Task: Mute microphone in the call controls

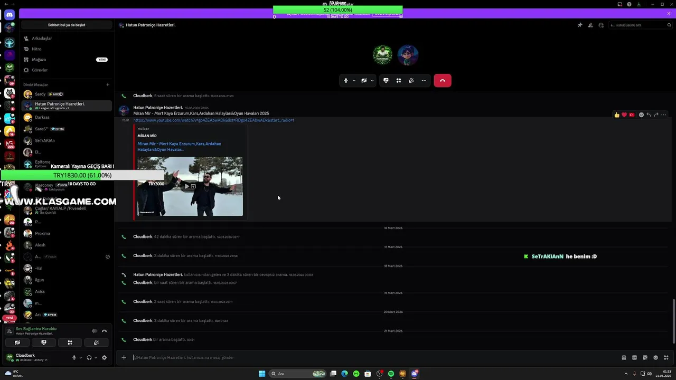Action: (346, 81)
